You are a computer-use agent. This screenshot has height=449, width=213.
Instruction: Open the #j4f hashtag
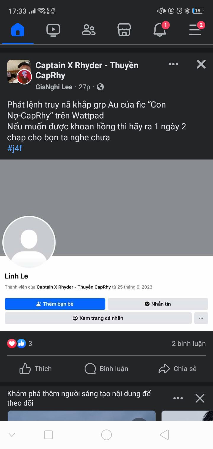pyautogui.click(x=15, y=148)
